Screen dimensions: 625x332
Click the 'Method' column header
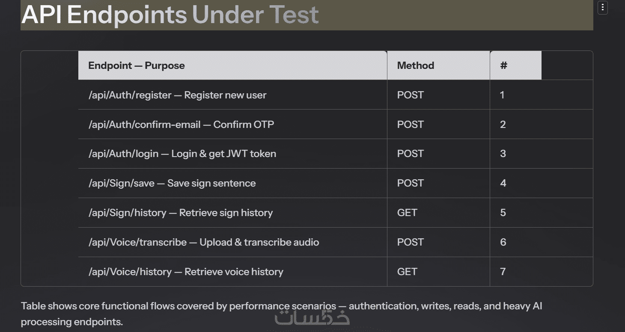tap(438, 65)
